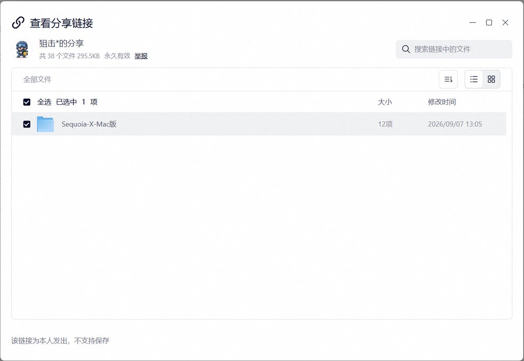Click the 共 38 个文件 295.5KB summary
The image size is (524, 361).
69,56
